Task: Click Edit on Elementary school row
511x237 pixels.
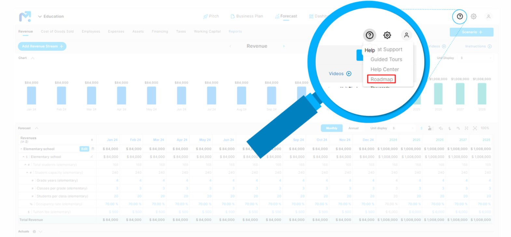Action: click(x=84, y=149)
